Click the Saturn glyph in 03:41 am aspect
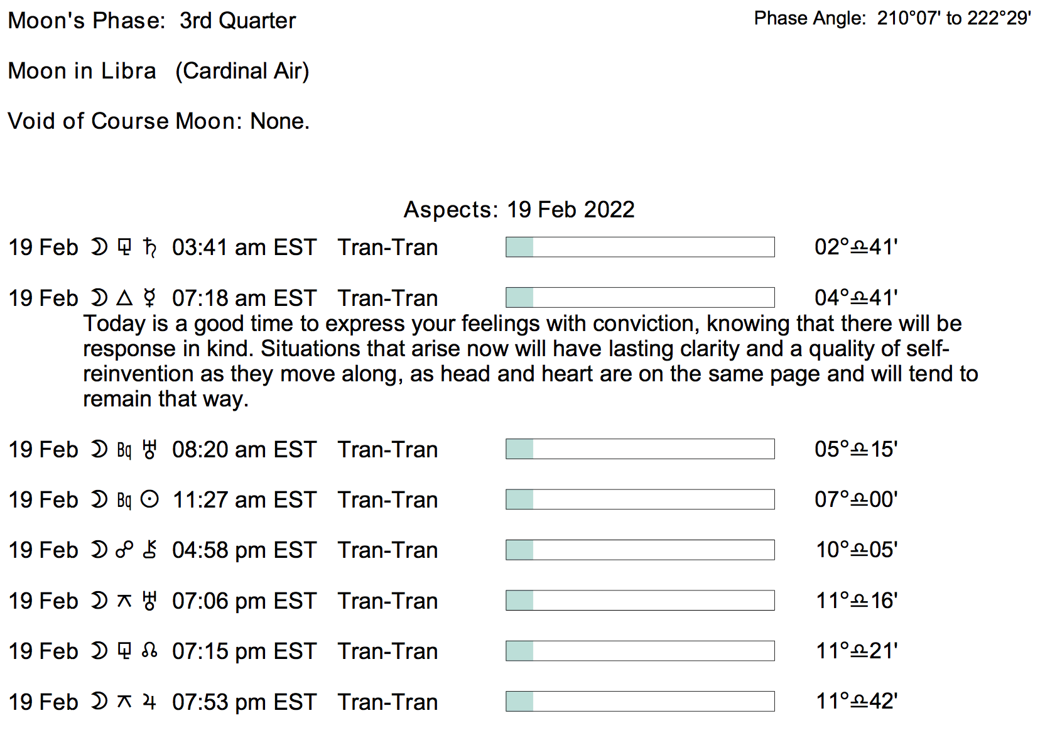 149,248
